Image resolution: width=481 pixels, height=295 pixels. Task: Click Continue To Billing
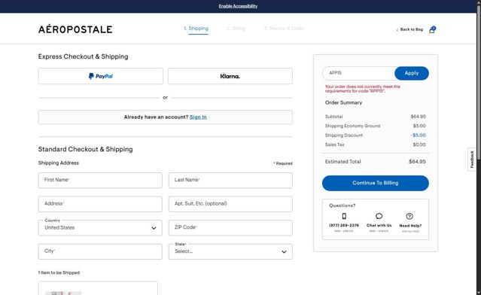coord(376,183)
